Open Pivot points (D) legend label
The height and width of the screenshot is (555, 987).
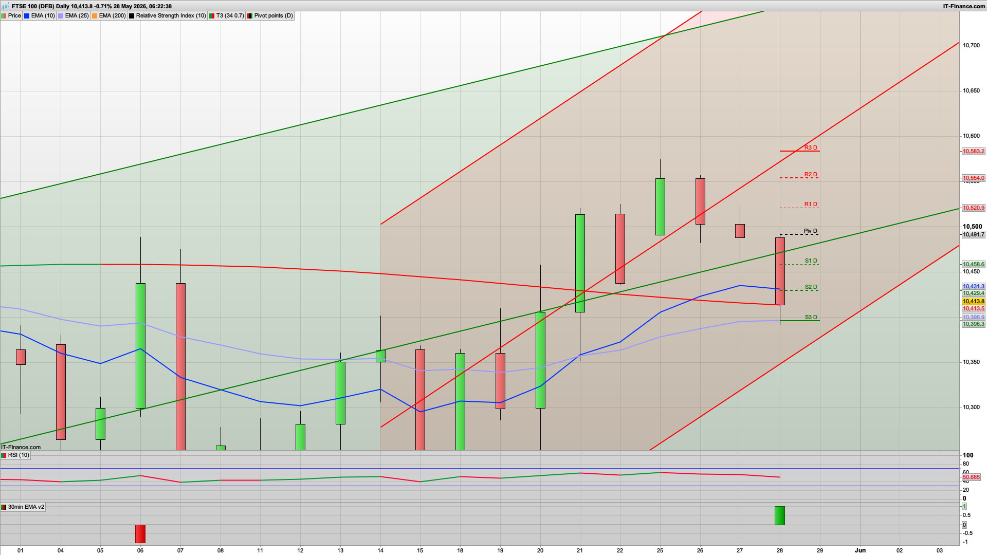(273, 16)
